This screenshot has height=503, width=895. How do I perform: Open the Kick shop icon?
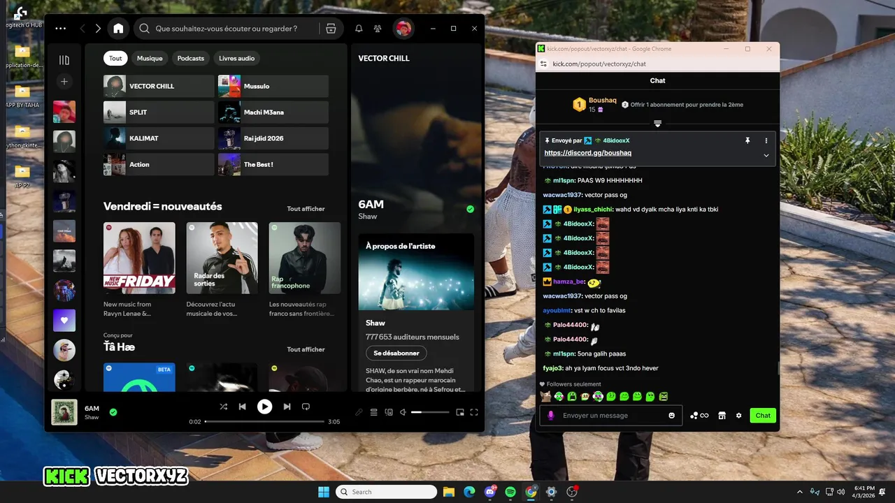click(722, 415)
